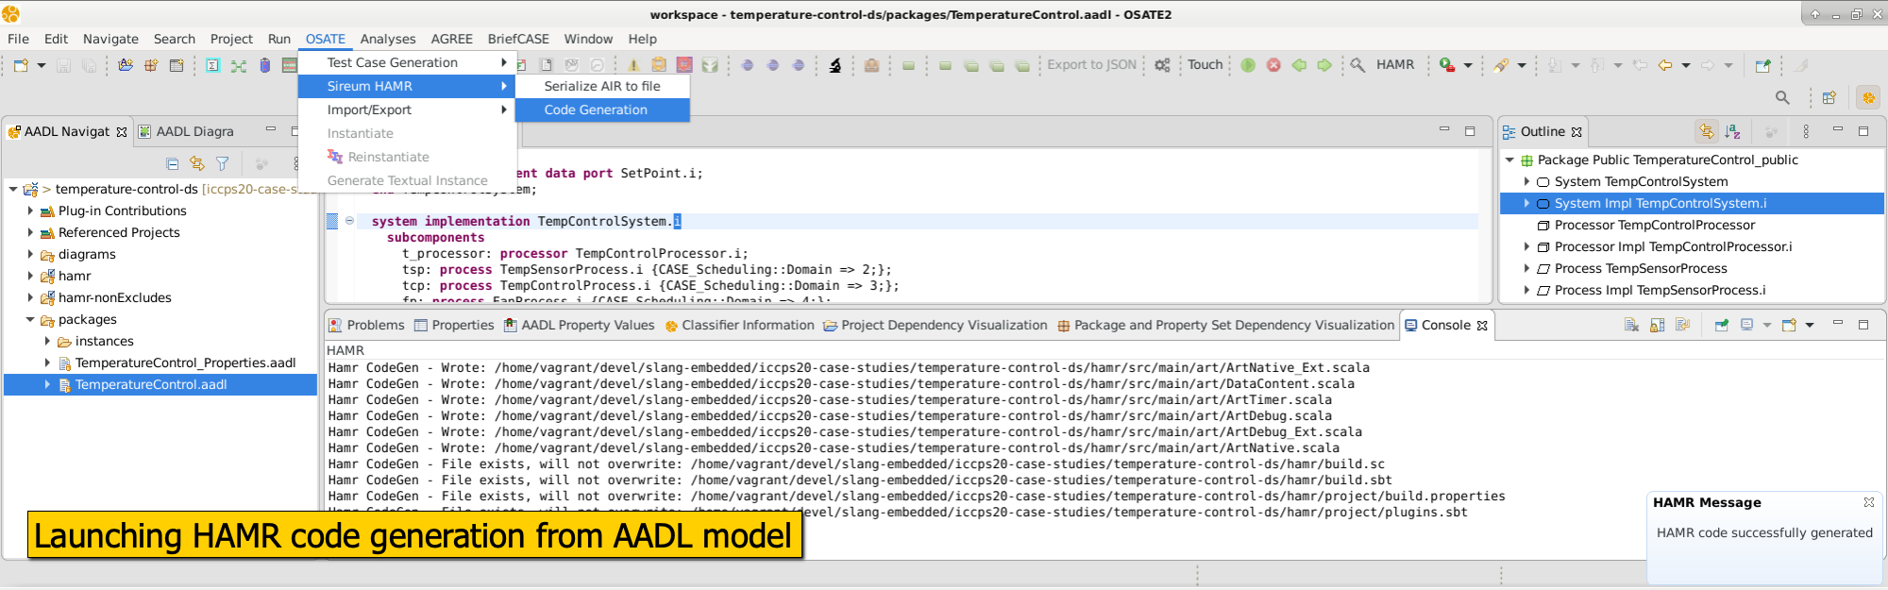Click the toolbar search magnifier icon
Screen dimensions: 1888x590
point(1782,97)
